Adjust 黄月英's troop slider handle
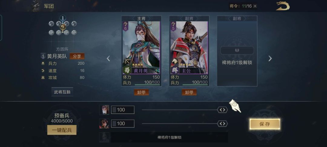Screen dimensions: 327x147 (x=222, y=110)
